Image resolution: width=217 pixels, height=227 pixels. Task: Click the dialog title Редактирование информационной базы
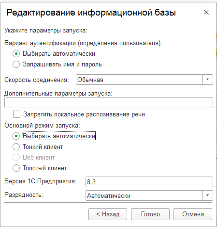[x=91, y=13]
